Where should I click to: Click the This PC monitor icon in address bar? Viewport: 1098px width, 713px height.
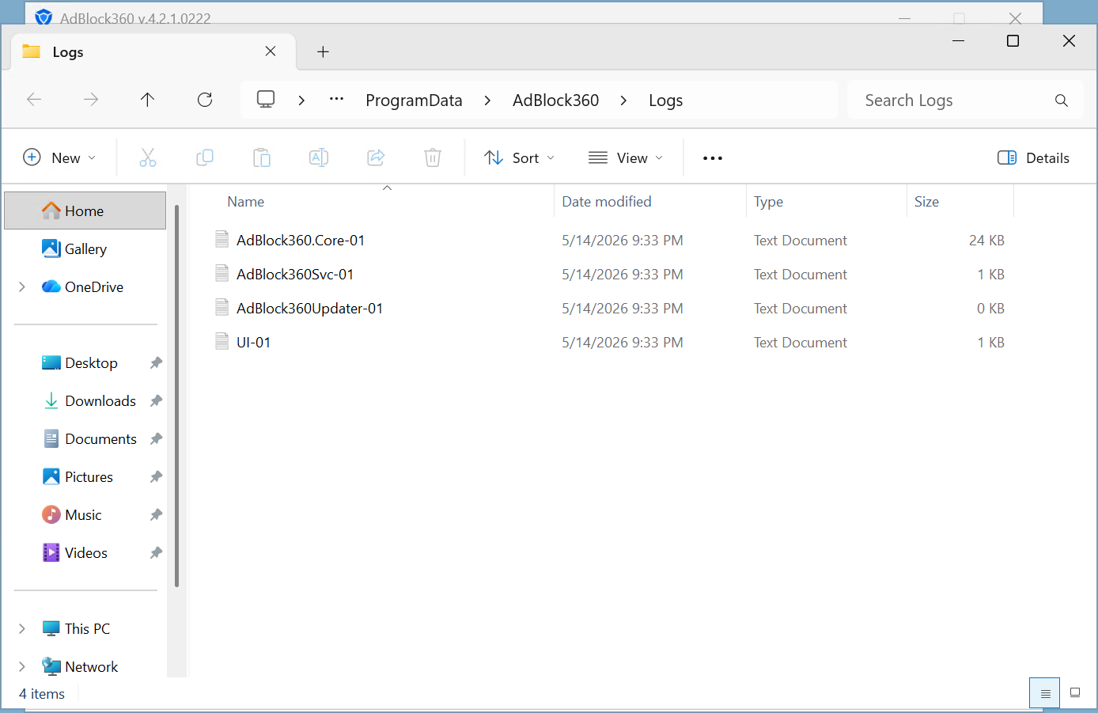tap(266, 100)
